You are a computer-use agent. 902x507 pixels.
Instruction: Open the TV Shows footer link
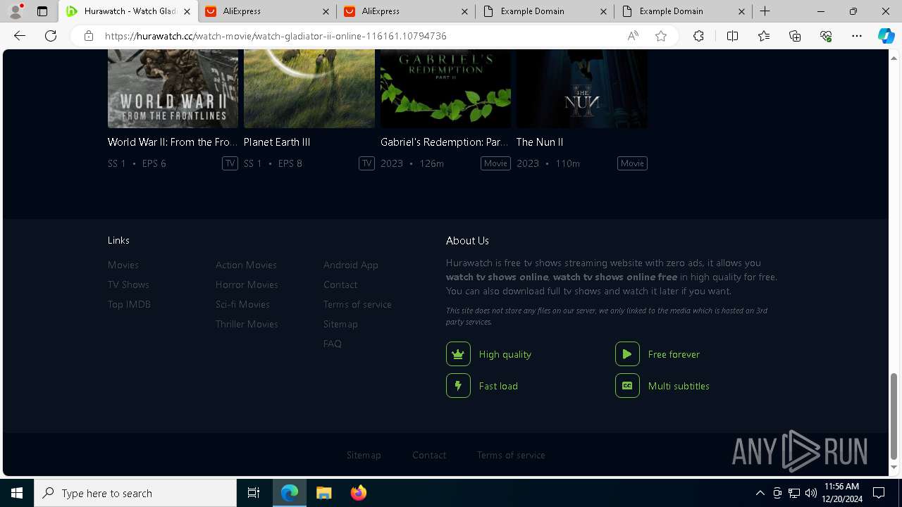tap(128, 284)
